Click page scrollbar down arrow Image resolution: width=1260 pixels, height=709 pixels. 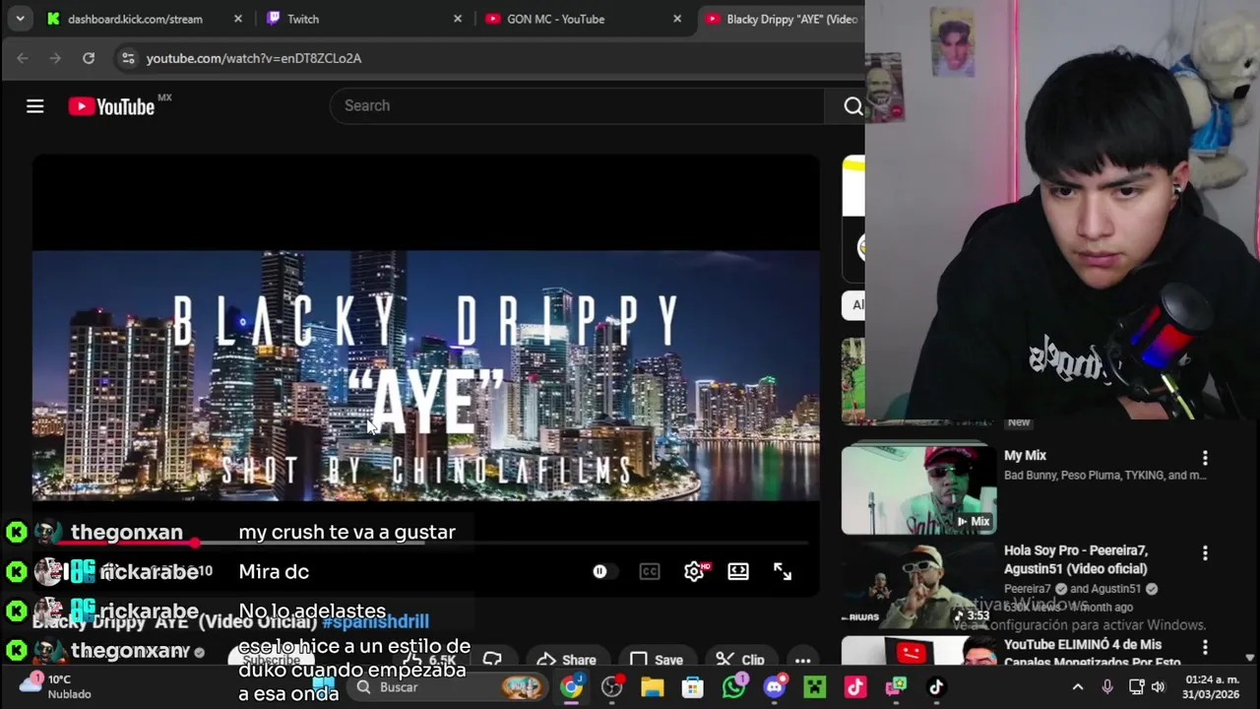(1250, 658)
